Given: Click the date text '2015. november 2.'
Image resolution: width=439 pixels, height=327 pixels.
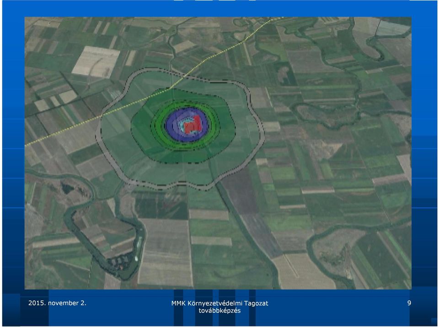Looking at the screenshot, I should tap(58, 303).
